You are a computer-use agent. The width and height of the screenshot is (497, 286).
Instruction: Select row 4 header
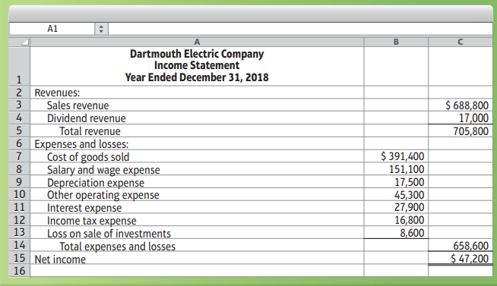[19, 118]
